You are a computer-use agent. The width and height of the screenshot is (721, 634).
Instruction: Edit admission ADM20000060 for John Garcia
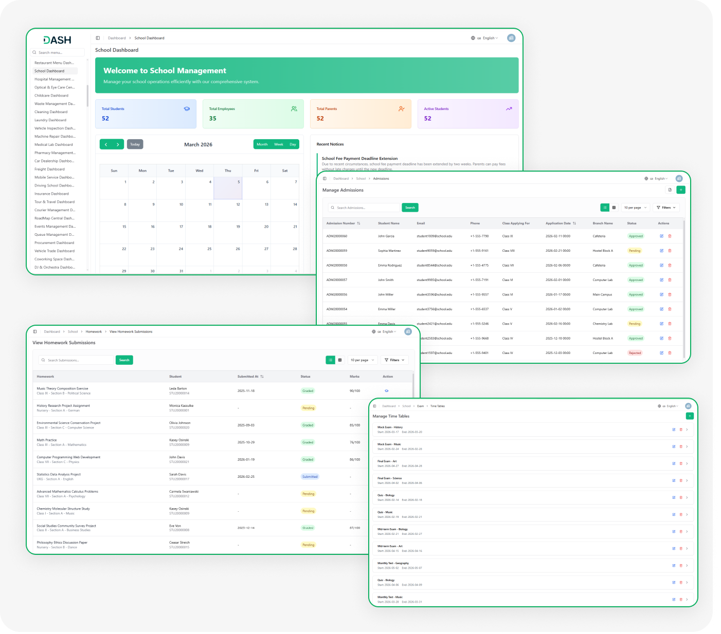pos(662,236)
